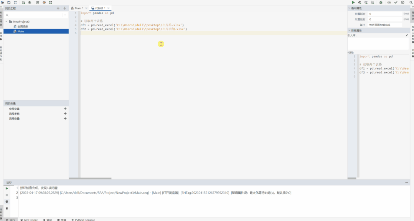The image size is (414, 221).
Task: Click the debug bug icon in top toolbar
Action: pos(381,2)
